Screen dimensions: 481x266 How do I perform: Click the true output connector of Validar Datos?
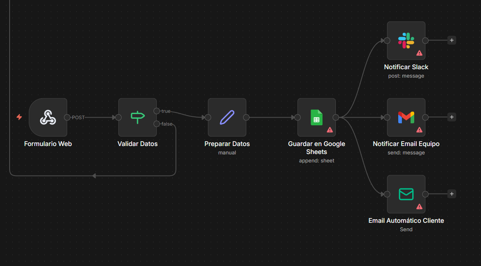pos(157,111)
